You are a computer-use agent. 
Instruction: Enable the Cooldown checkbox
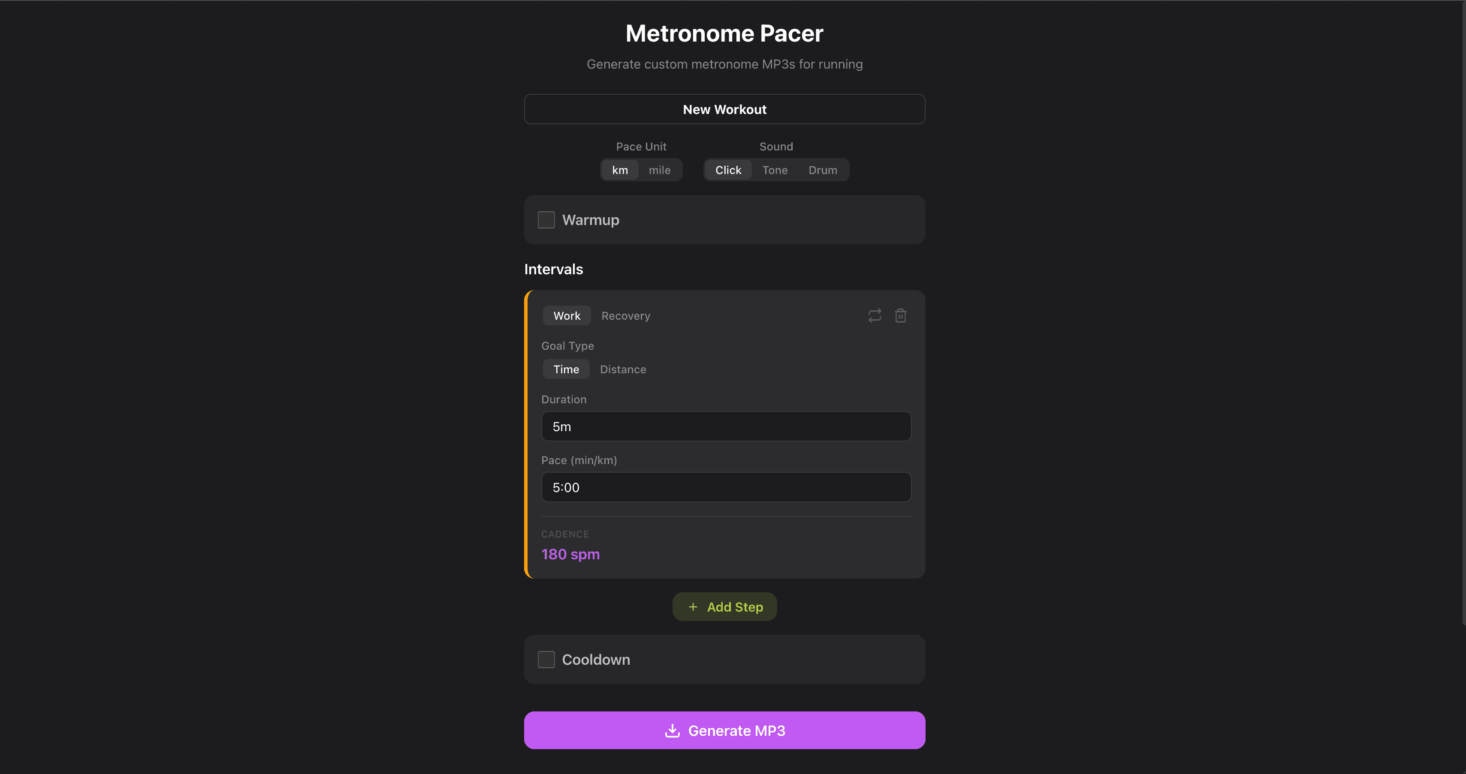coord(546,659)
